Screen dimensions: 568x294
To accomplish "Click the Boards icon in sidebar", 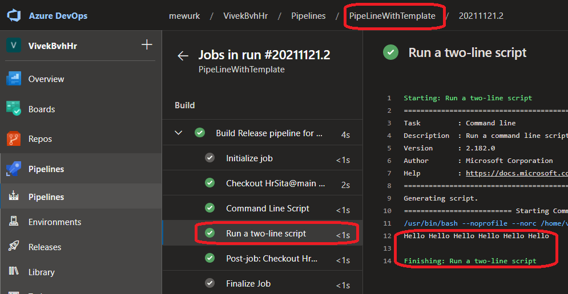I will (x=14, y=108).
